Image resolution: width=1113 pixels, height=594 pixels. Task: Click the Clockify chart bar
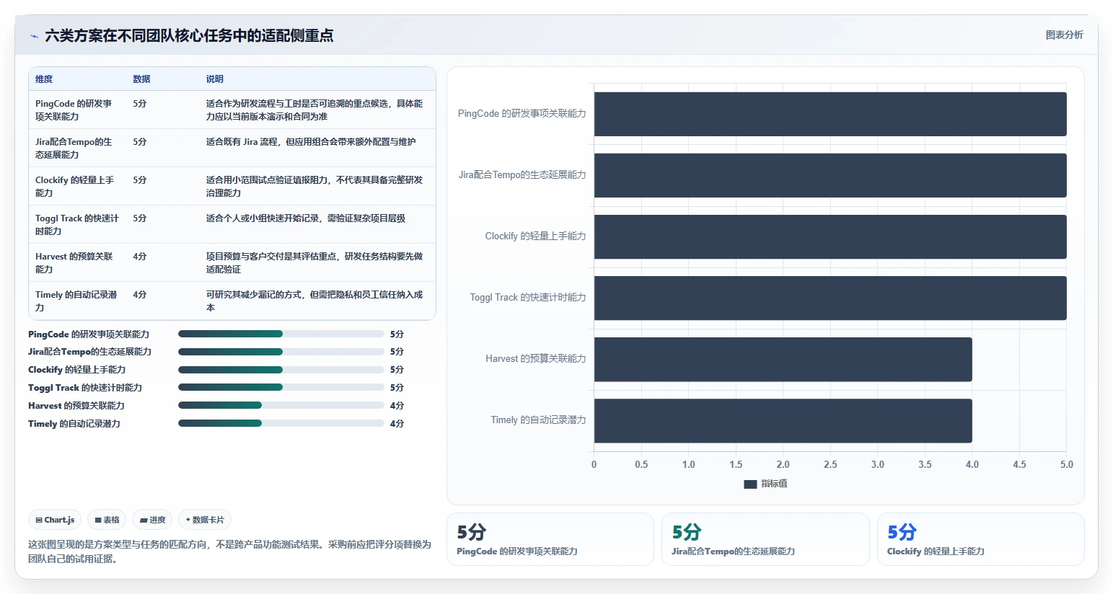(830, 236)
